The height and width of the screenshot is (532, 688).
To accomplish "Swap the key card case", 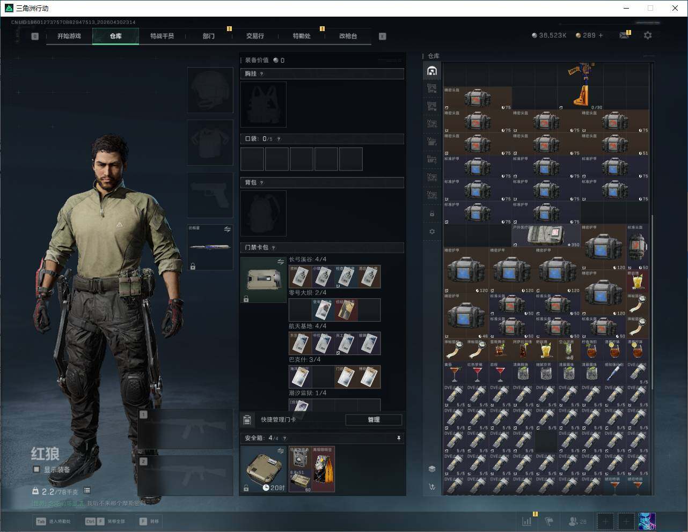I will [x=280, y=262].
